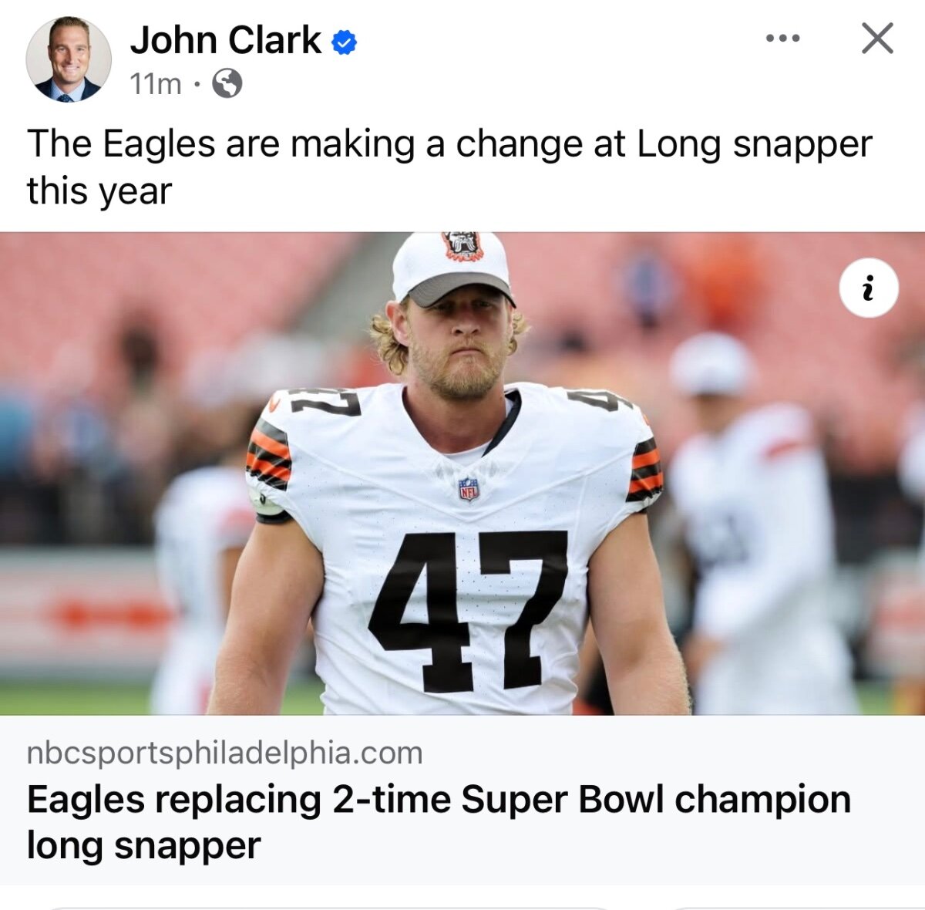Tap the circular info 'i' icon on image

(x=868, y=288)
